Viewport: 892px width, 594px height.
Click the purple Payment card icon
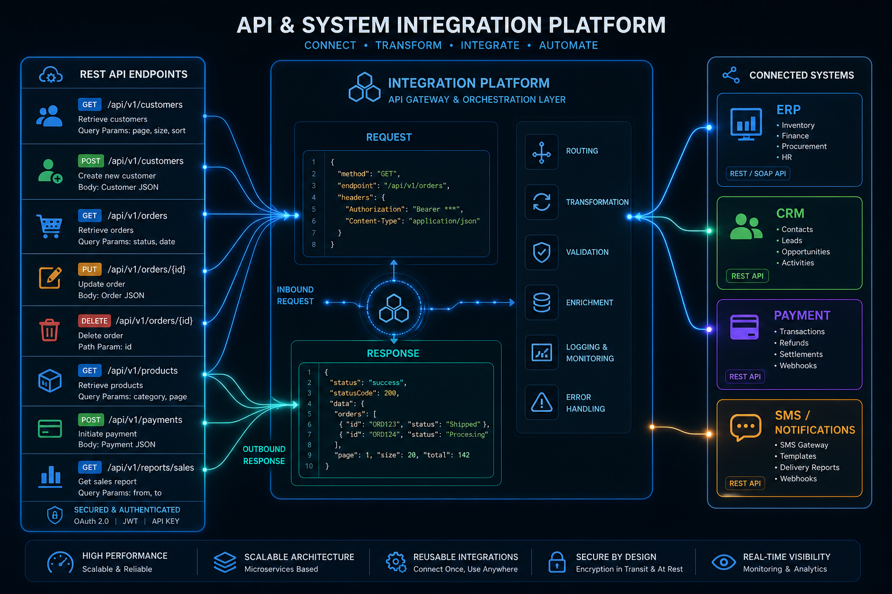[x=744, y=327]
